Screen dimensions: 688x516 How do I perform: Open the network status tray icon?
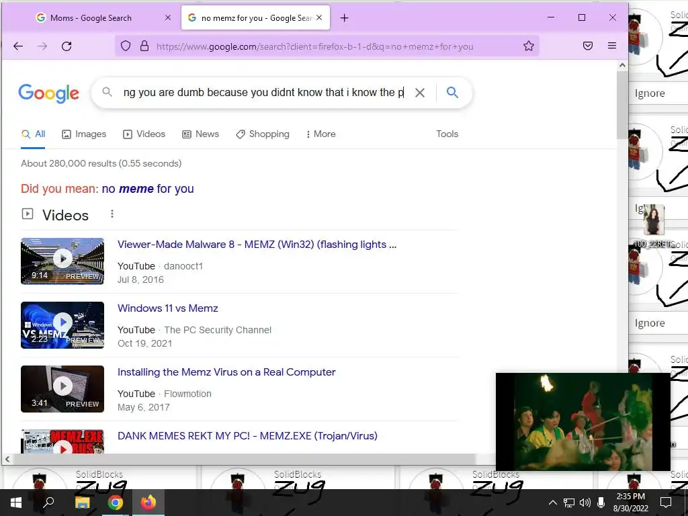(569, 503)
